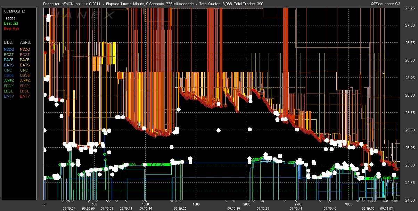
Task: Click the 26.75 price axis label
Action: [410, 43]
